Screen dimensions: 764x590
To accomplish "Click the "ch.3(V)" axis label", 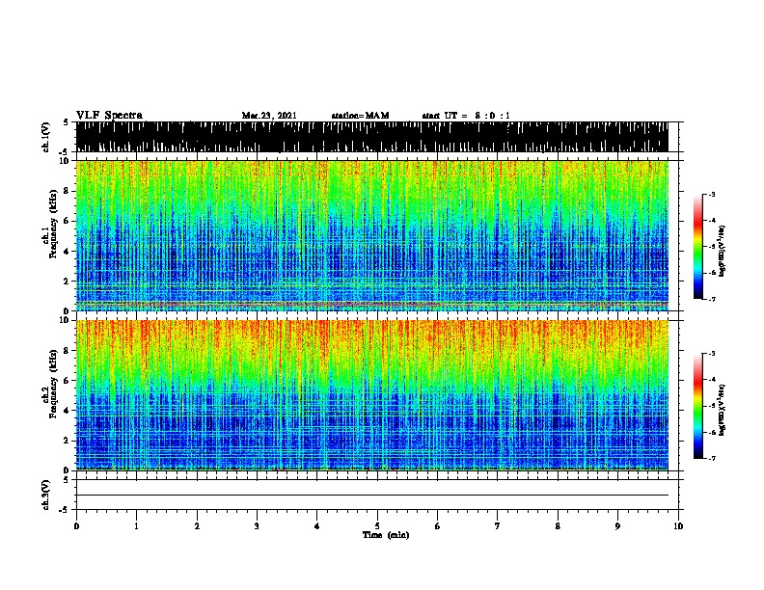I will [46, 495].
